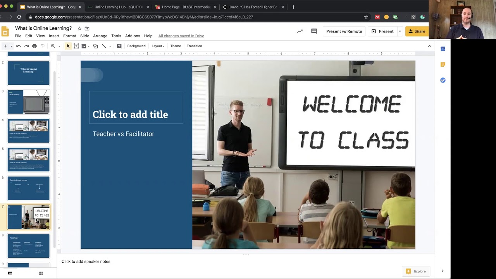The height and width of the screenshot is (279, 496).
Task: Click the Insert image icon
Action: [84, 46]
